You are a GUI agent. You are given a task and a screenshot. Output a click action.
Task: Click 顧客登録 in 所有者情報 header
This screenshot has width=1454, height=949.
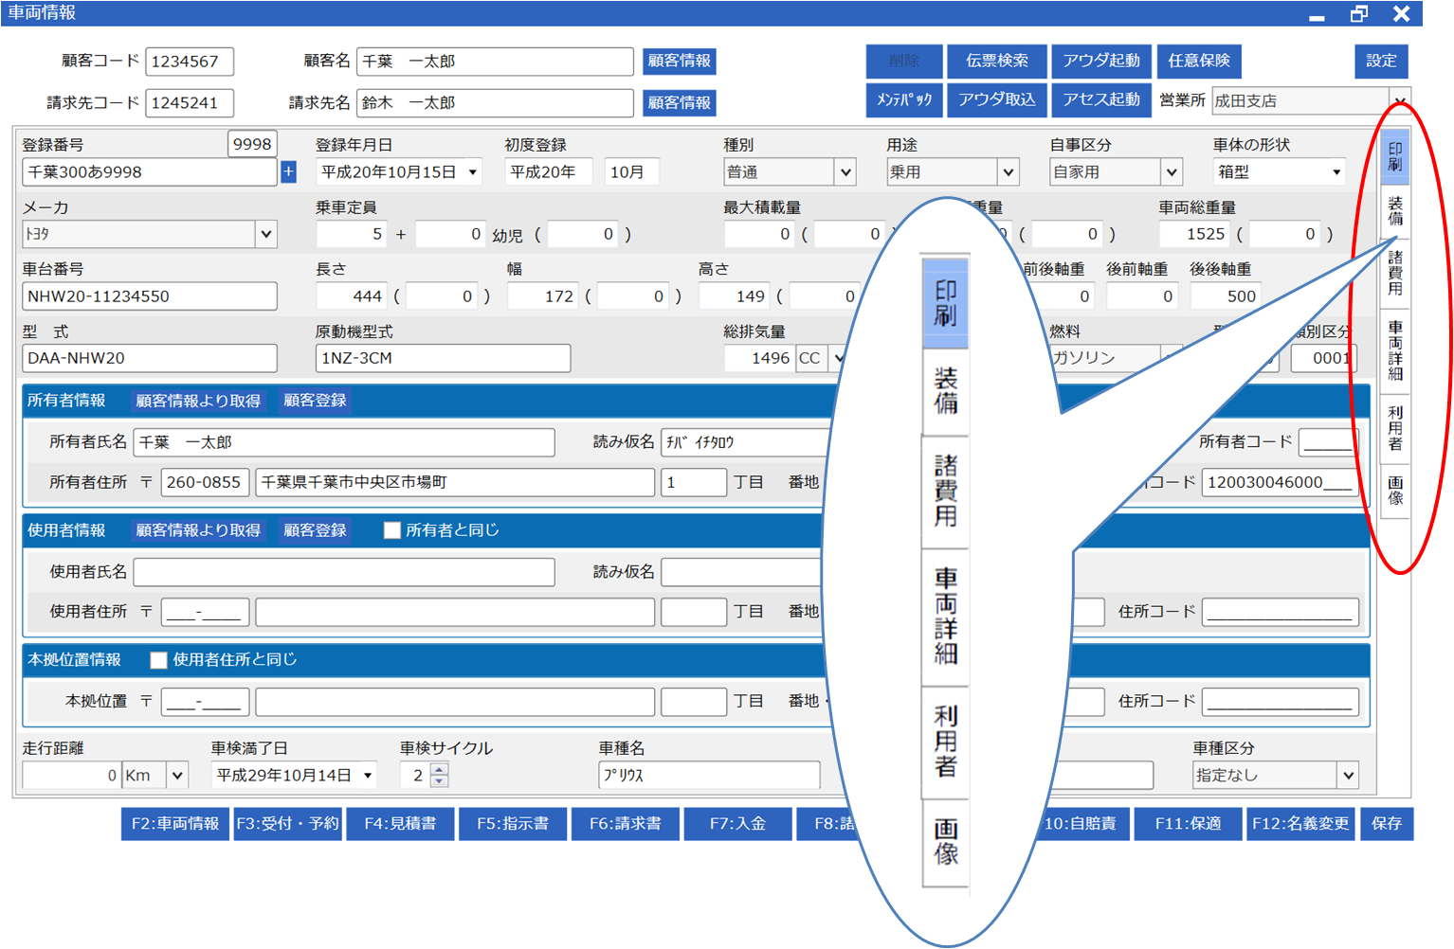click(x=316, y=401)
